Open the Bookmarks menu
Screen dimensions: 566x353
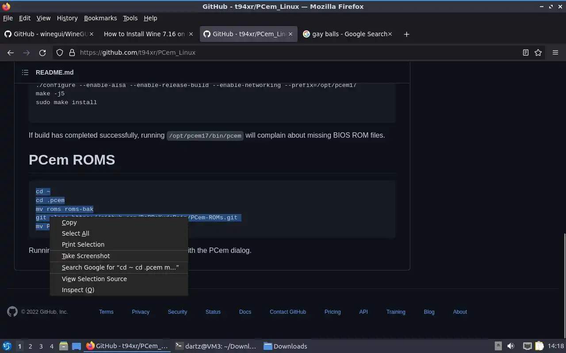tap(100, 18)
